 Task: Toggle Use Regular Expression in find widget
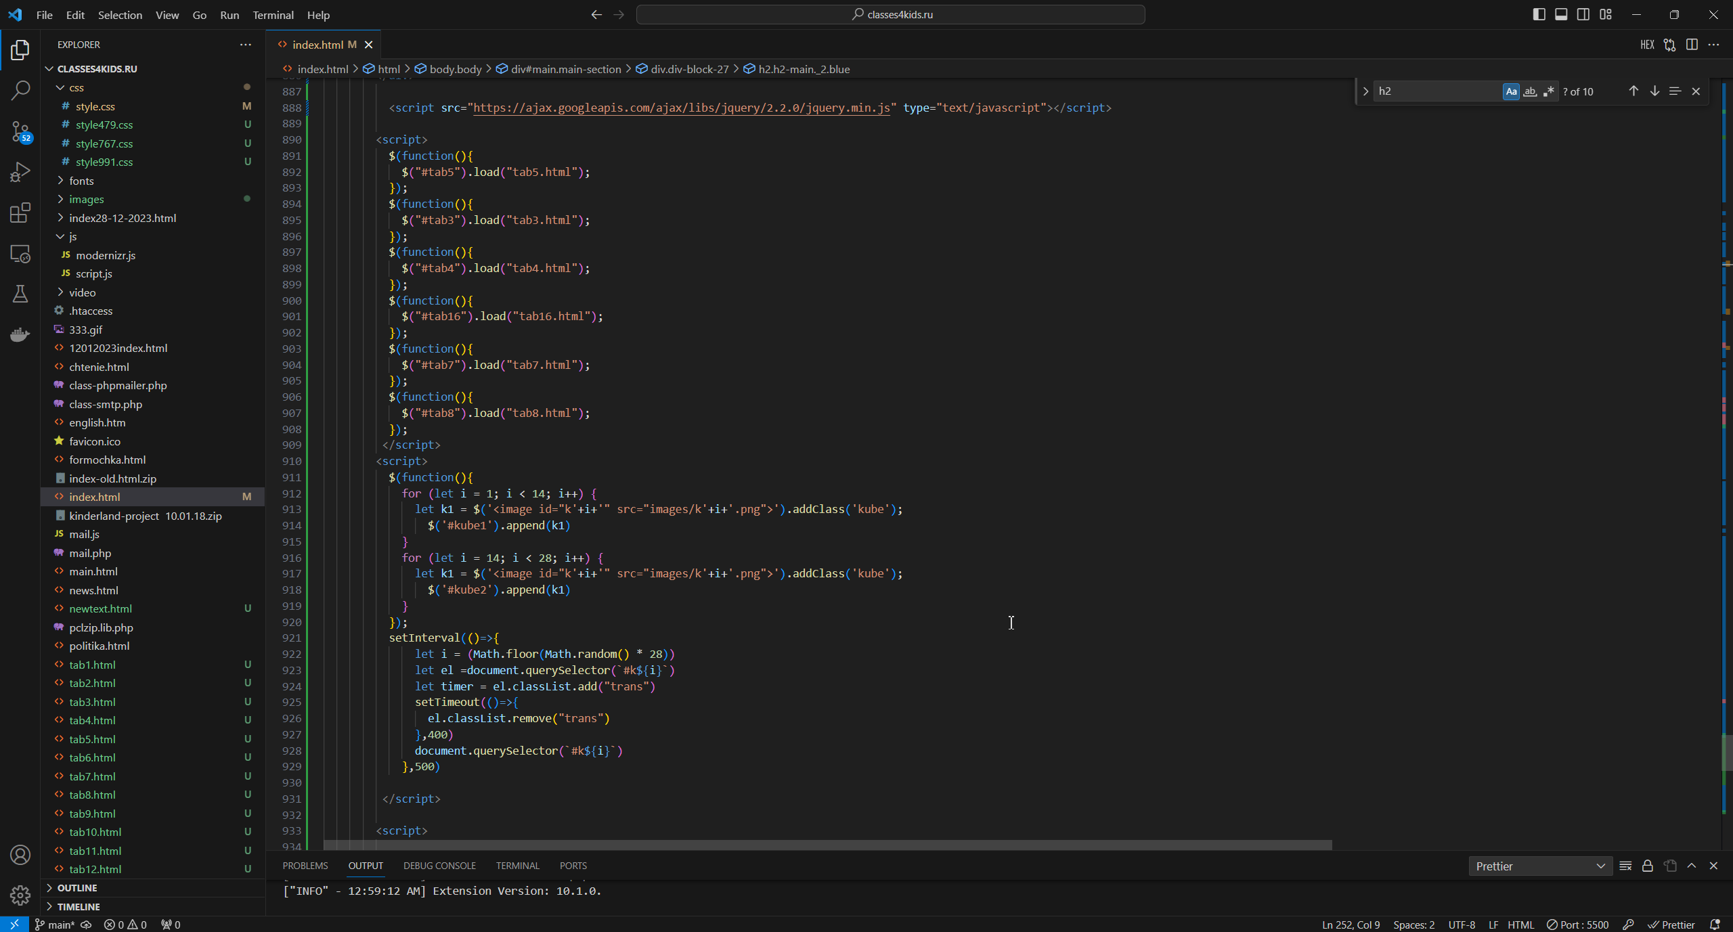click(x=1548, y=91)
